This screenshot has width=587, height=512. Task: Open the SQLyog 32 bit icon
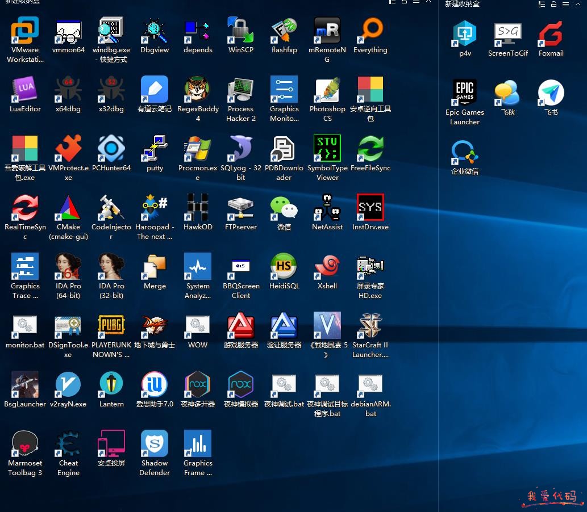(x=241, y=148)
